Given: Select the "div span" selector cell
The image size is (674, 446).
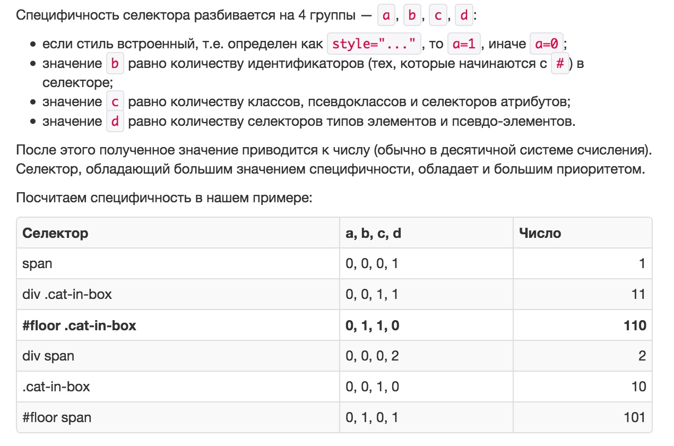Looking at the screenshot, I should [x=48, y=356].
